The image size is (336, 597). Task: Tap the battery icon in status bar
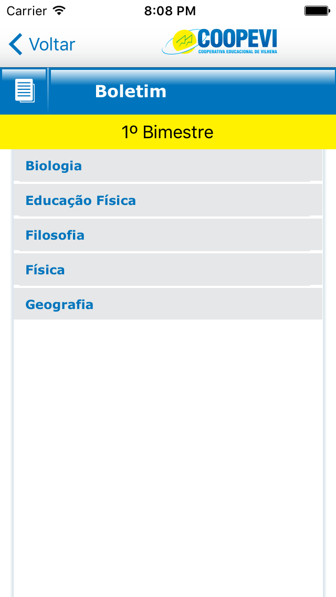tap(316, 11)
